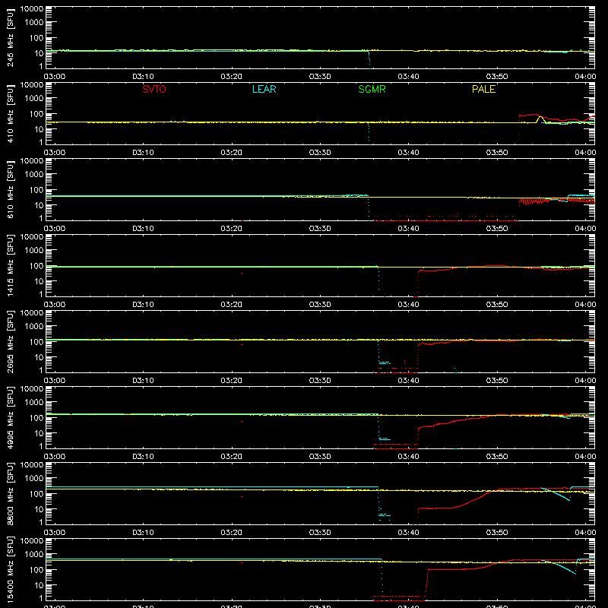Select the 410 MHz [SFU] axis label
This screenshot has height=608, width=608.
11,114
